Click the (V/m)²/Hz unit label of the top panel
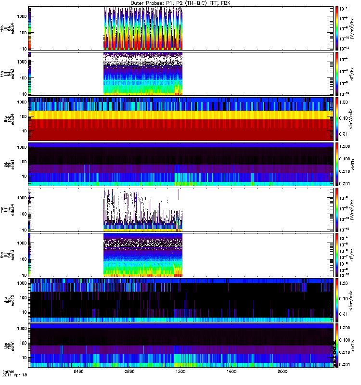The image size is (361, 385). (x=352, y=28)
